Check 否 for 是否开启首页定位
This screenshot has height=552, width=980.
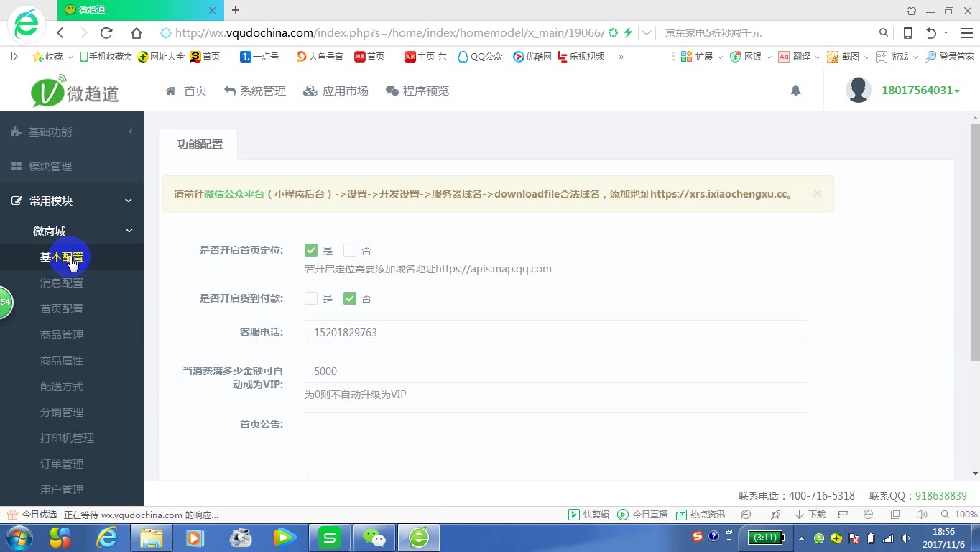pos(350,250)
